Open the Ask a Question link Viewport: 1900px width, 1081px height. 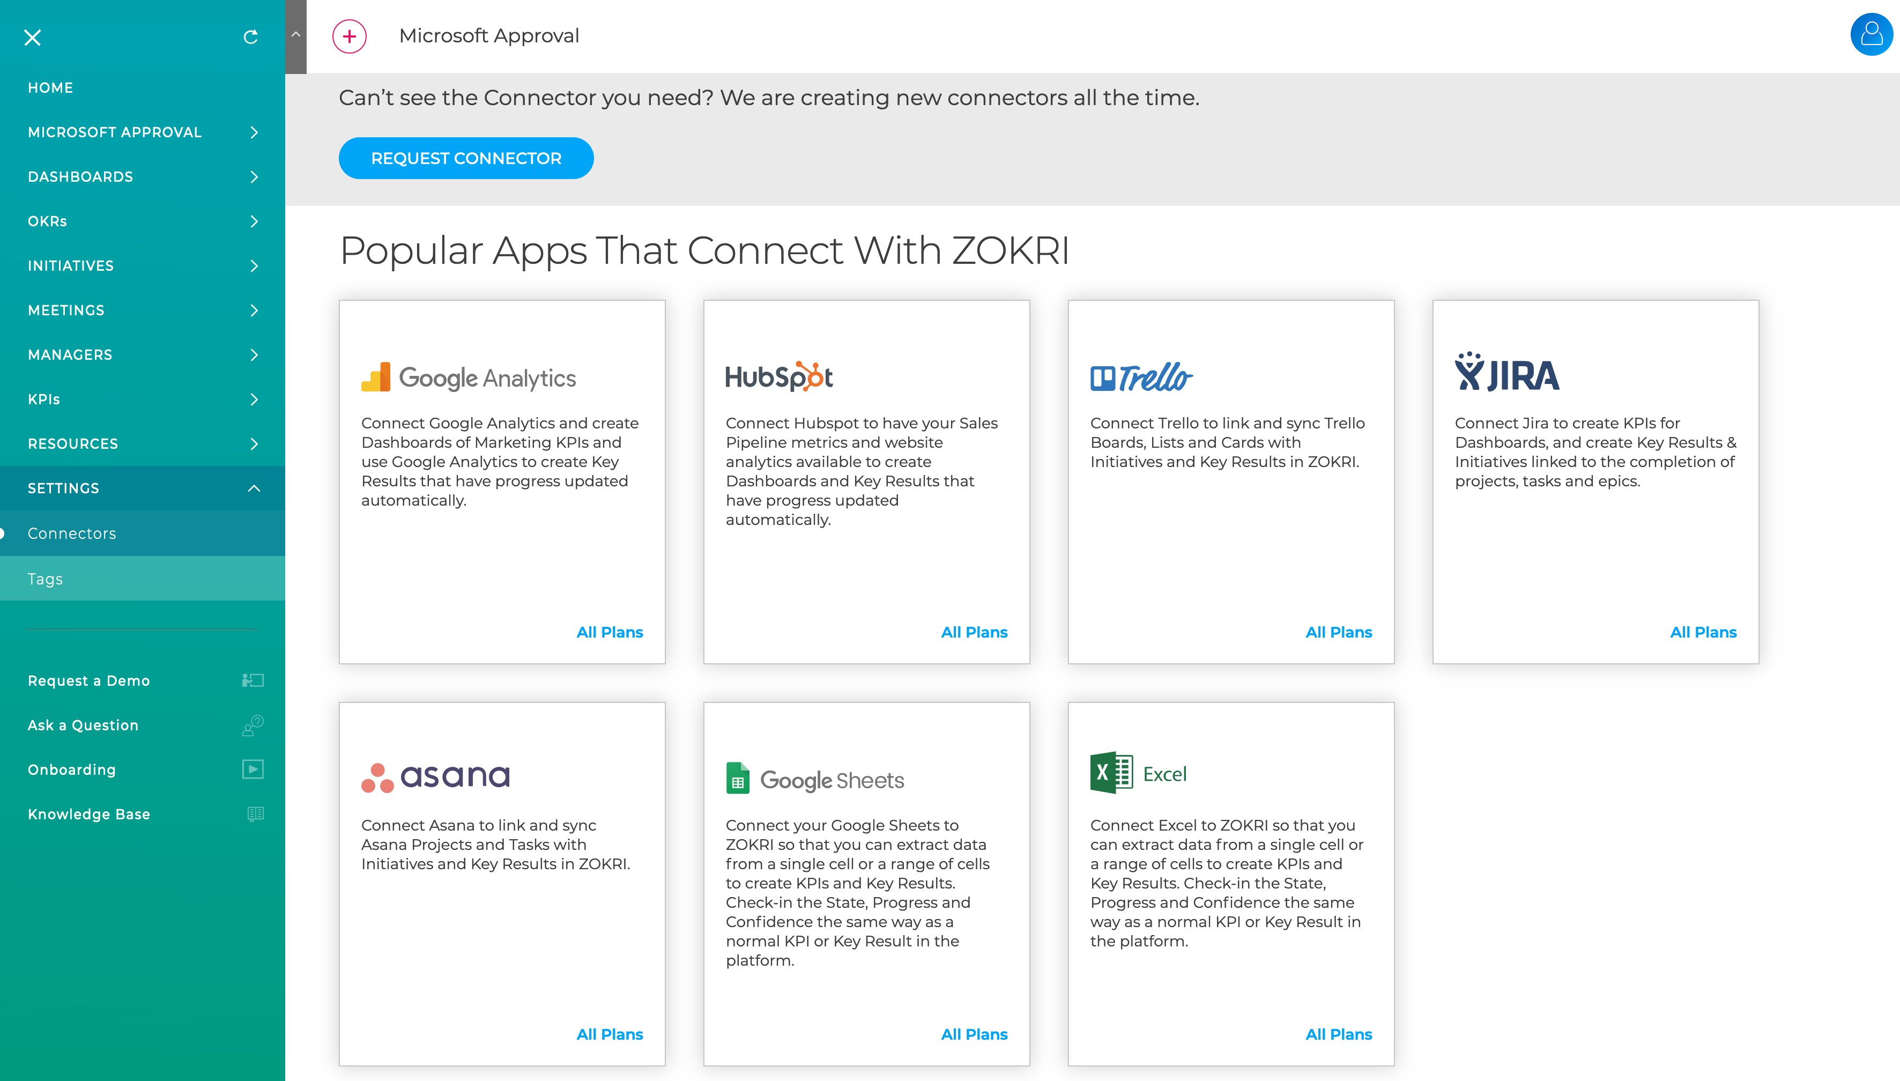(83, 725)
